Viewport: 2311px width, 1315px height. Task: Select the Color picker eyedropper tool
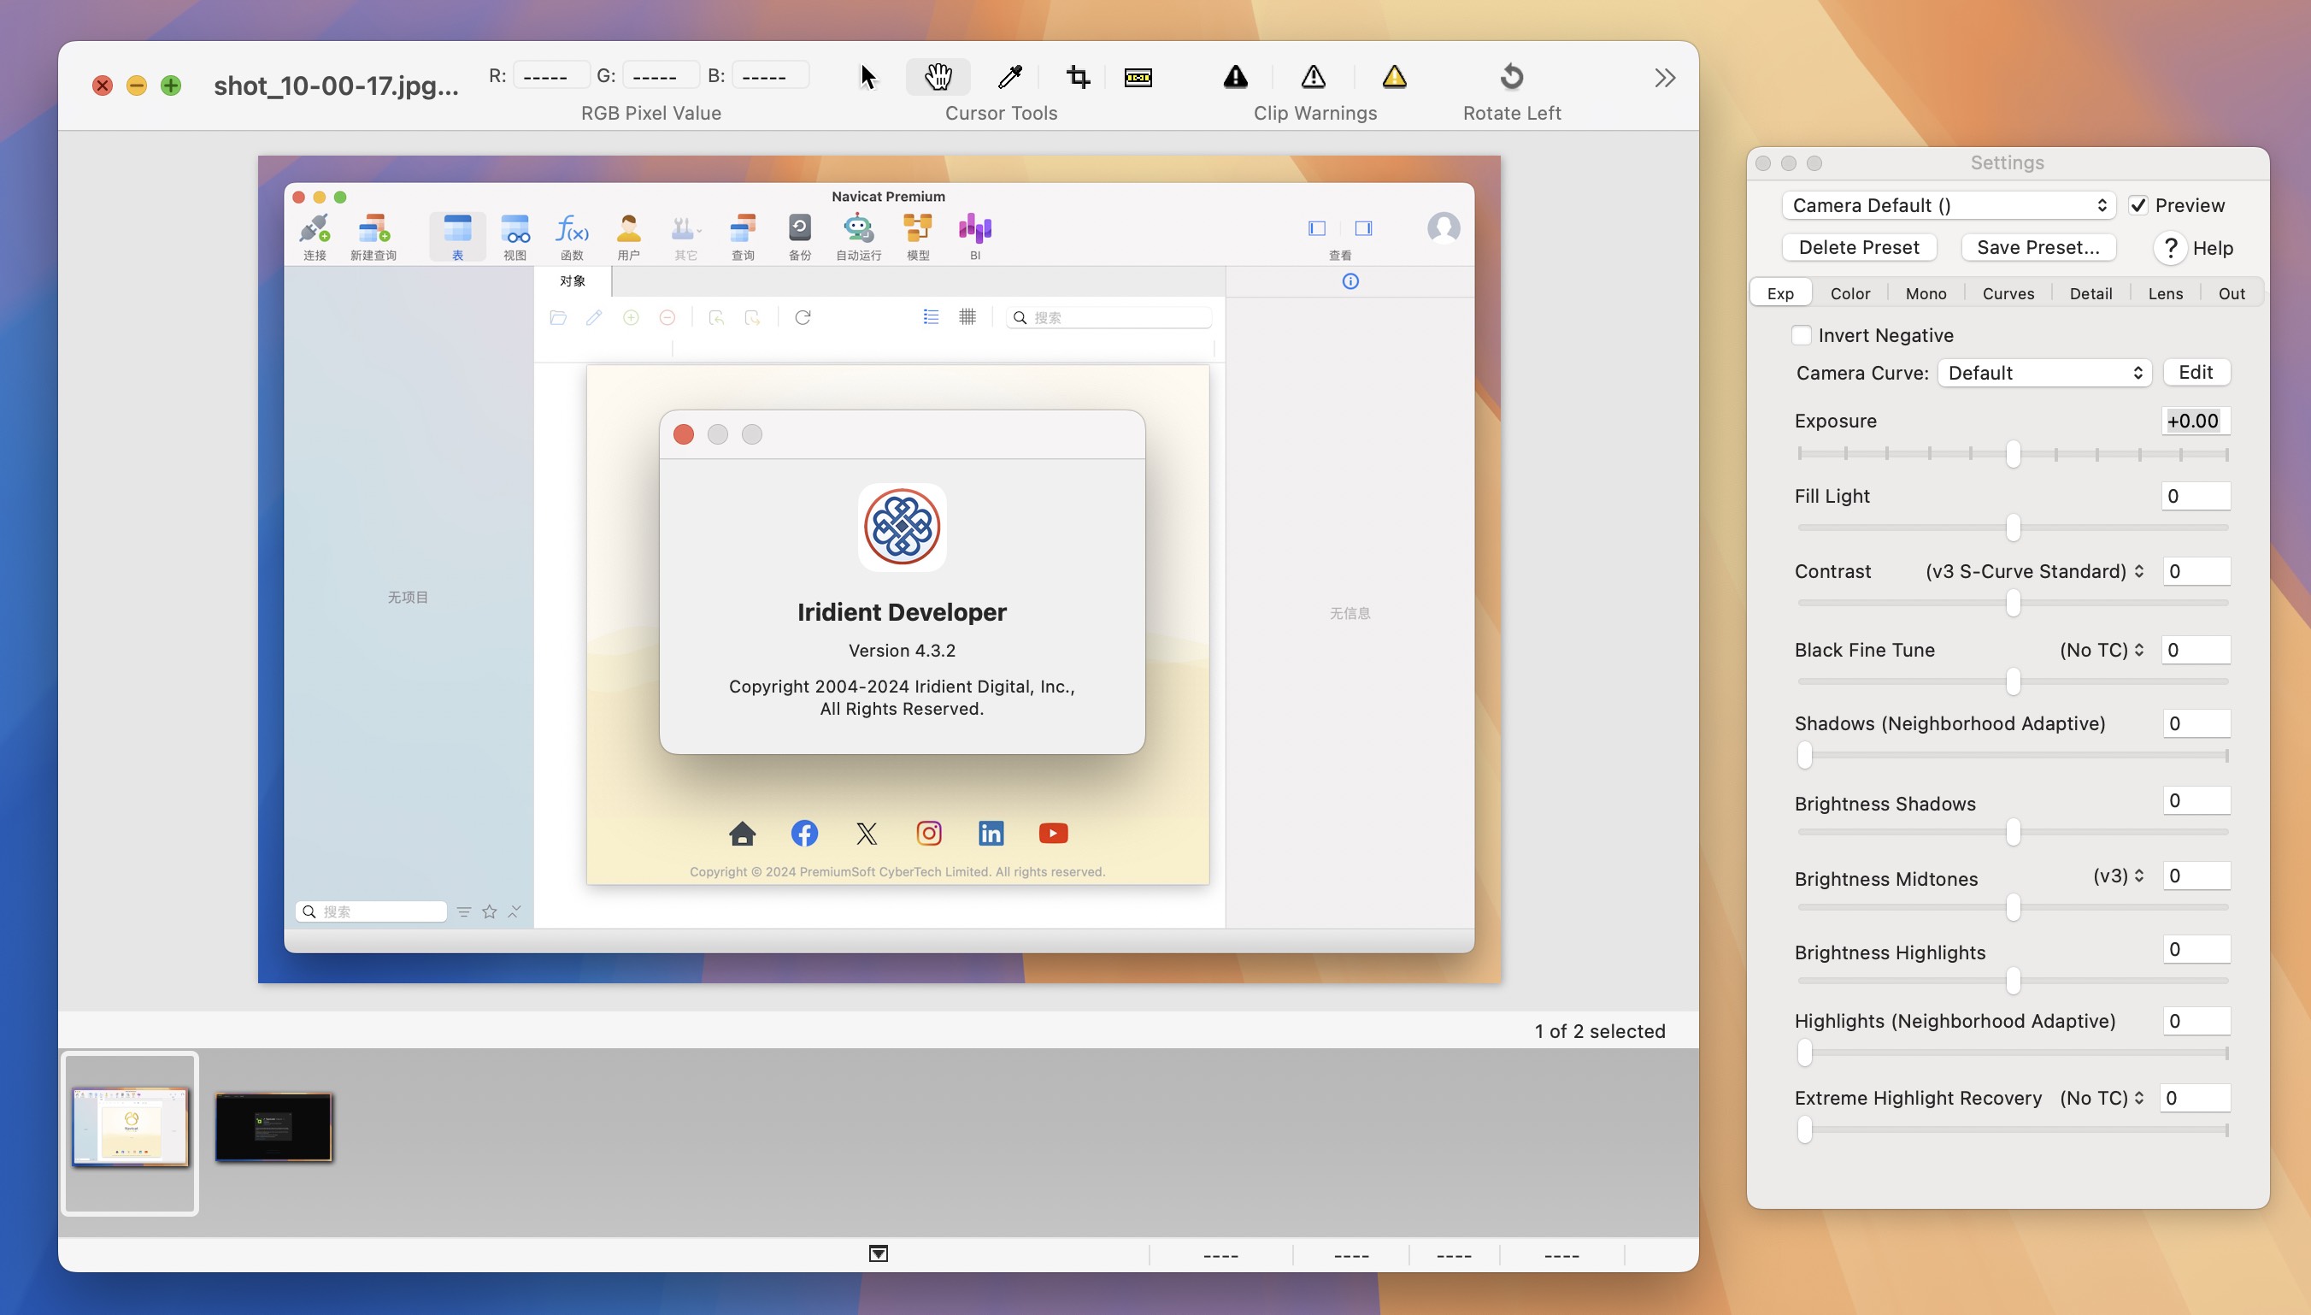[1008, 74]
